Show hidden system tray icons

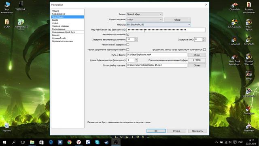click(x=217, y=142)
